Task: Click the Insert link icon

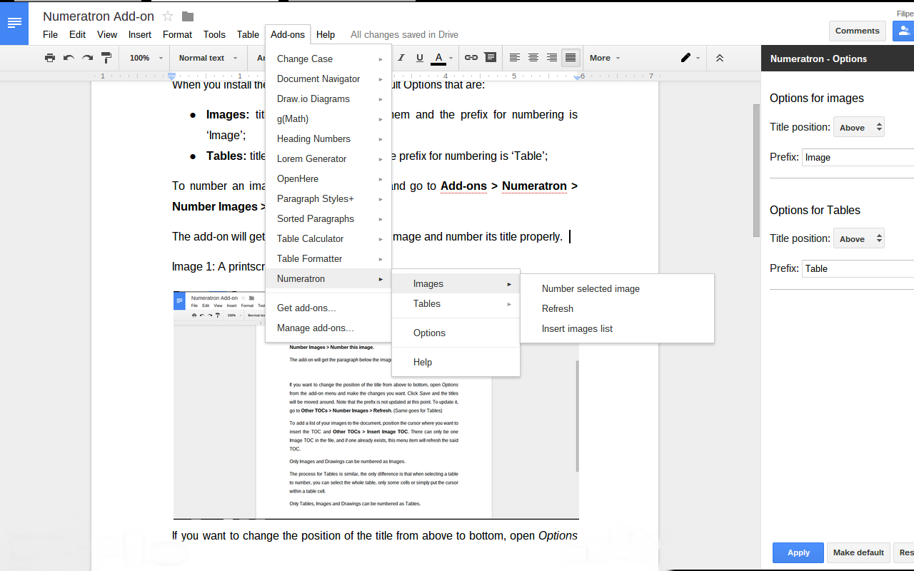Action: [471, 58]
